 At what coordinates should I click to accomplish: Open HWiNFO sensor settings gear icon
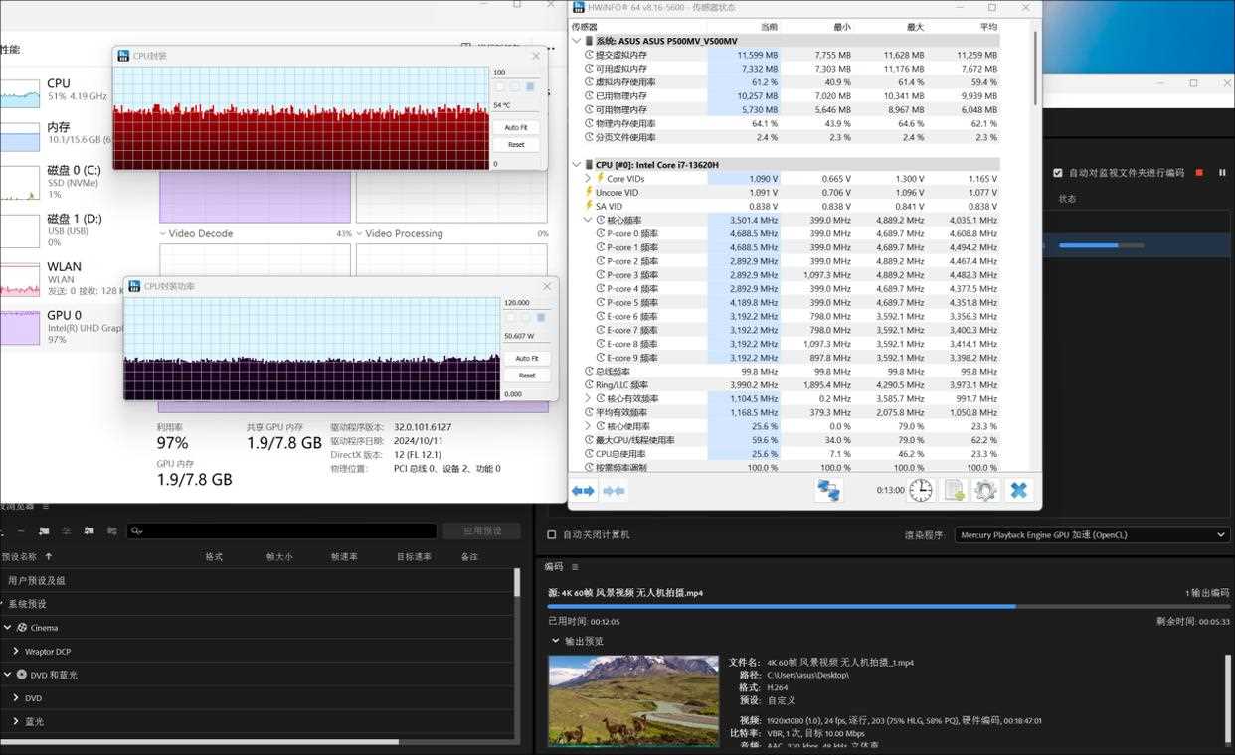pyautogui.click(x=985, y=490)
